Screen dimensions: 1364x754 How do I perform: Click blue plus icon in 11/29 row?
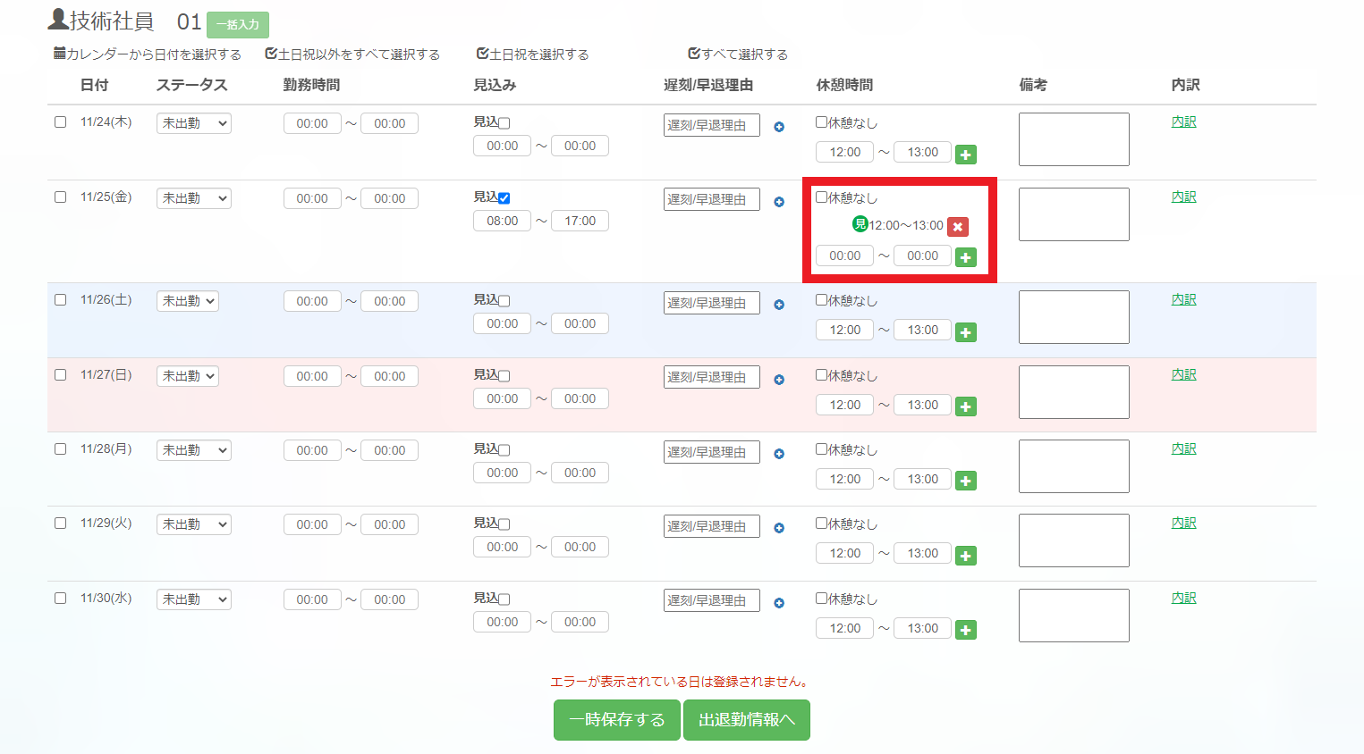(779, 528)
